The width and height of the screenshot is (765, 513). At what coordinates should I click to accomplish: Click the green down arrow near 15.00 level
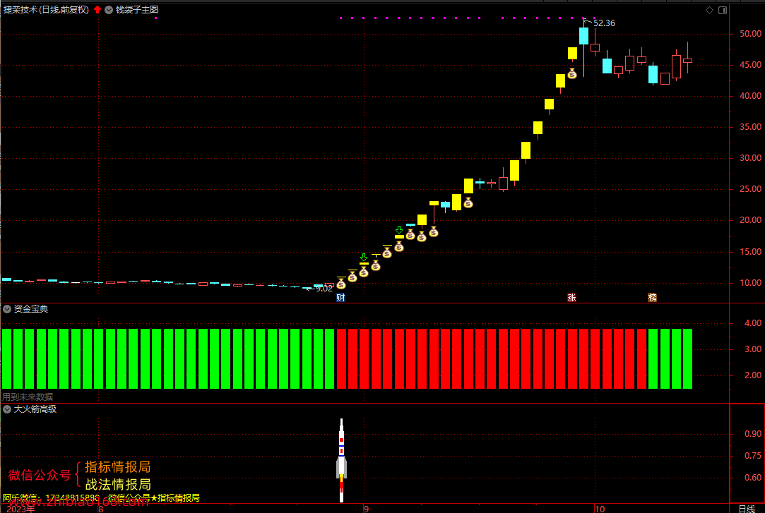tap(364, 258)
